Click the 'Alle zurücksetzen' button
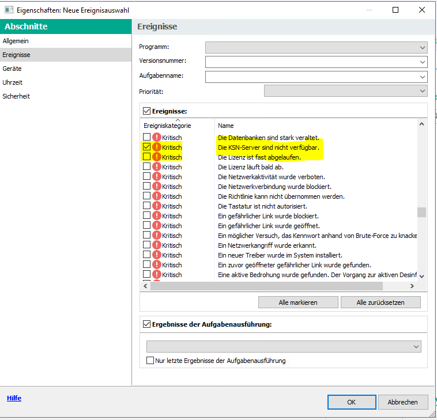The width and height of the screenshot is (437, 420). click(381, 302)
